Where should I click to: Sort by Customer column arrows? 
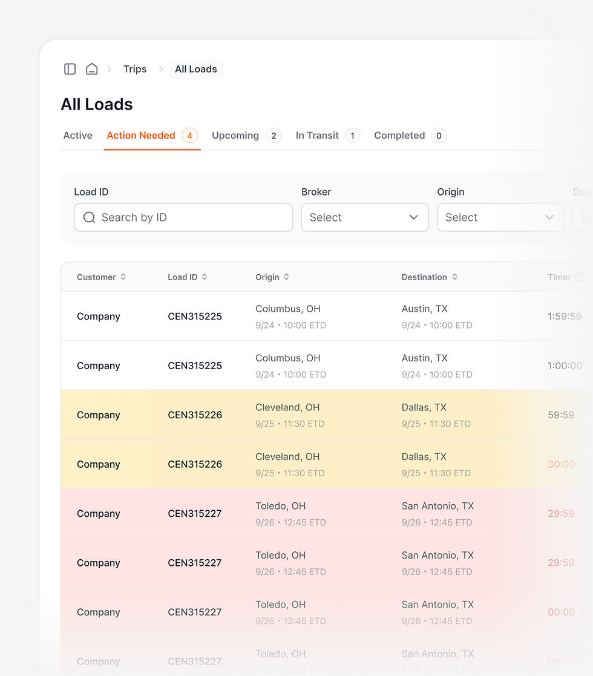123,277
